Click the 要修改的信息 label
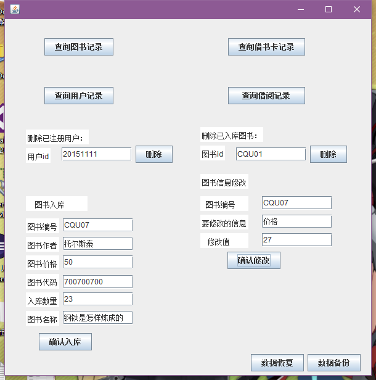This screenshot has height=380, width=376. click(x=224, y=222)
